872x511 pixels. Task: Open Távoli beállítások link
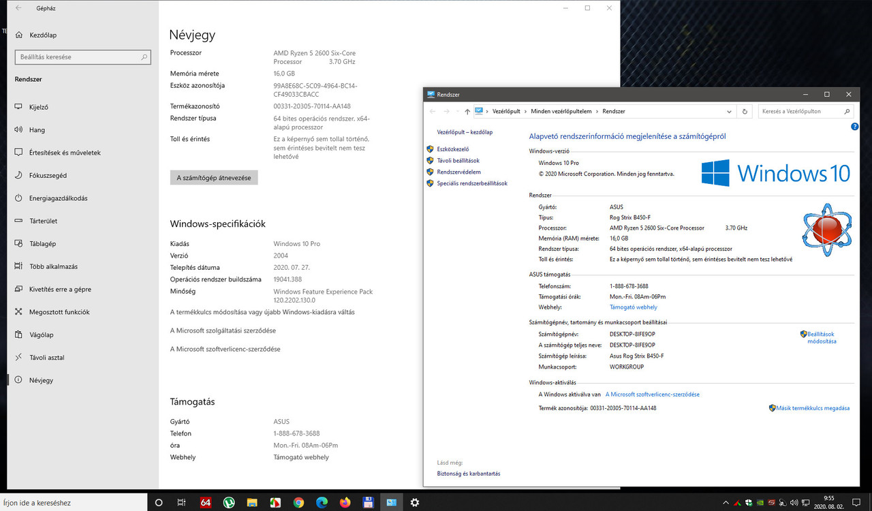tap(458, 160)
